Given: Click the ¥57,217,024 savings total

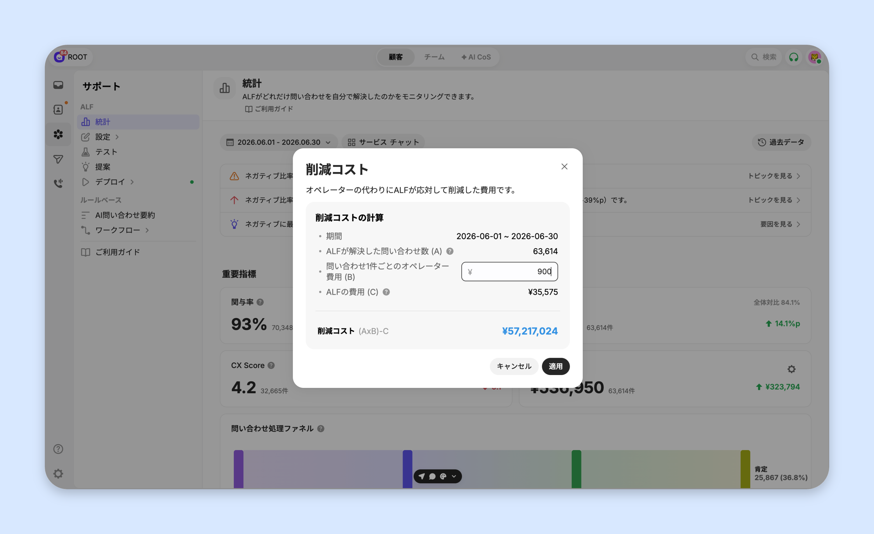Looking at the screenshot, I should pos(529,331).
